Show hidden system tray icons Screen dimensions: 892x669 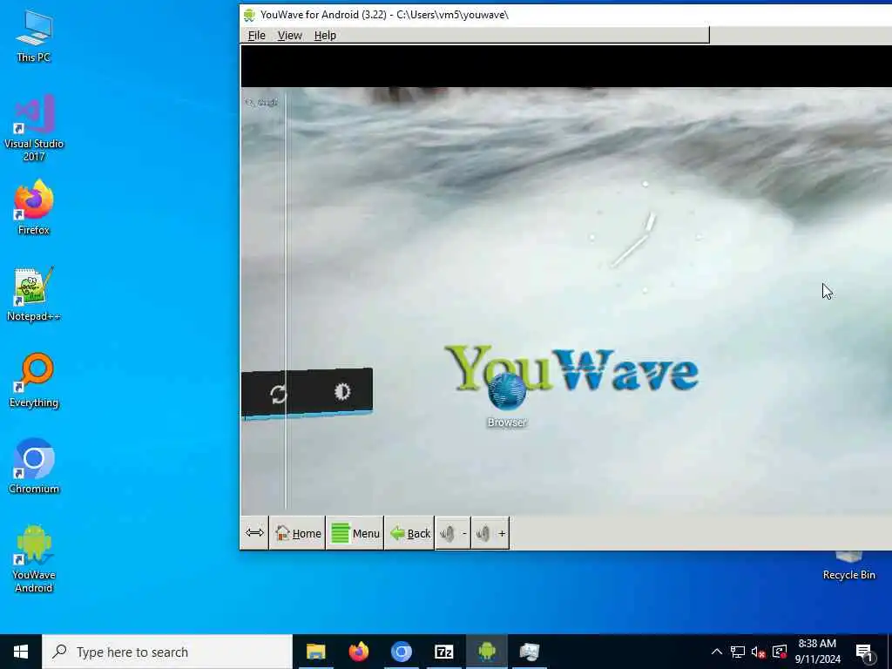click(717, 652)
